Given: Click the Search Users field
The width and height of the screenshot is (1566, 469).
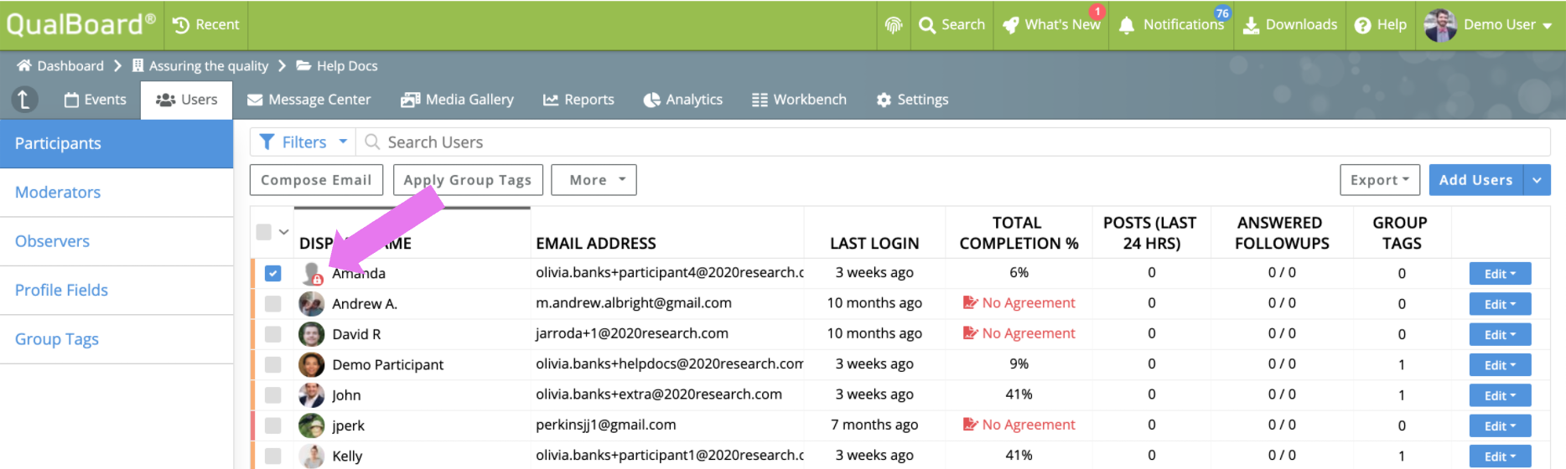Looking at the screenshot, I should point(953,142).
